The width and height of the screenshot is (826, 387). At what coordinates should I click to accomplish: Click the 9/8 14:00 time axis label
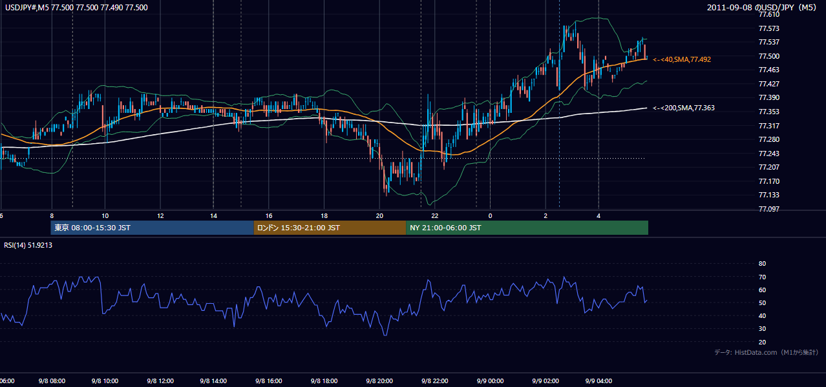(x=213, y=381)
